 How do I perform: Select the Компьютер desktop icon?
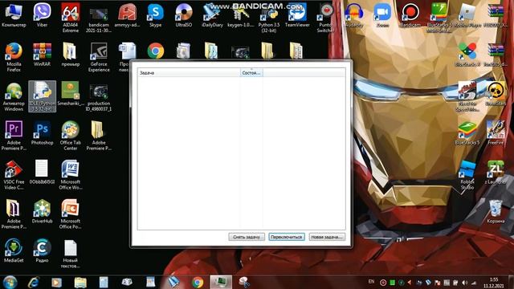pyautogui.click(x=14, y=15)
